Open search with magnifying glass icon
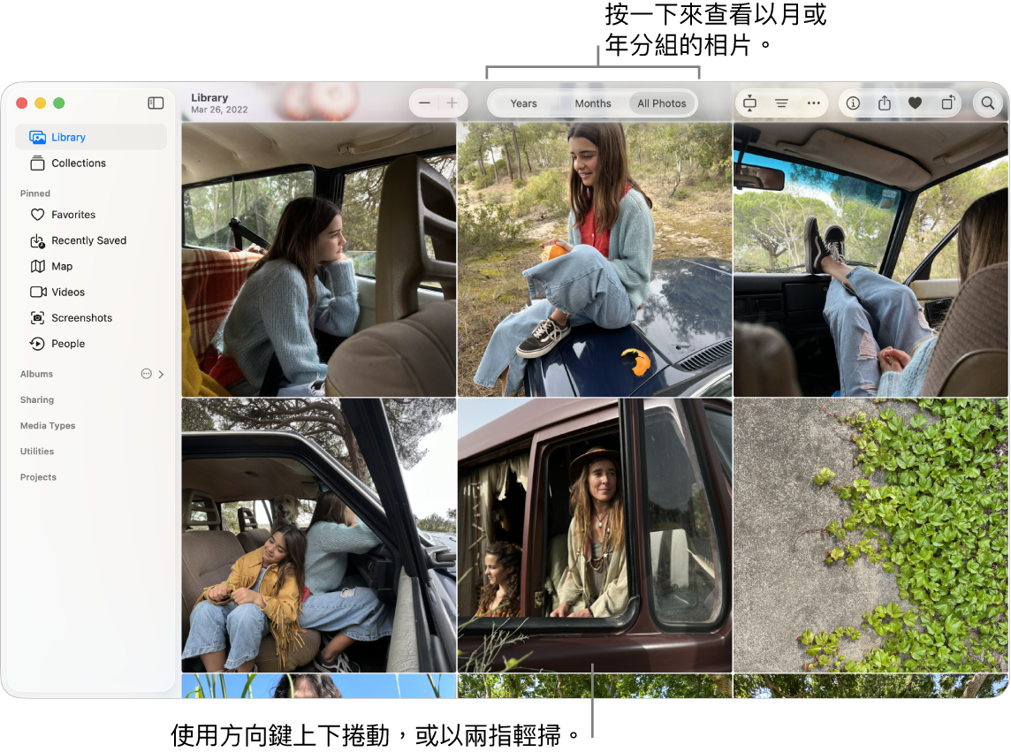 [988, 103]
